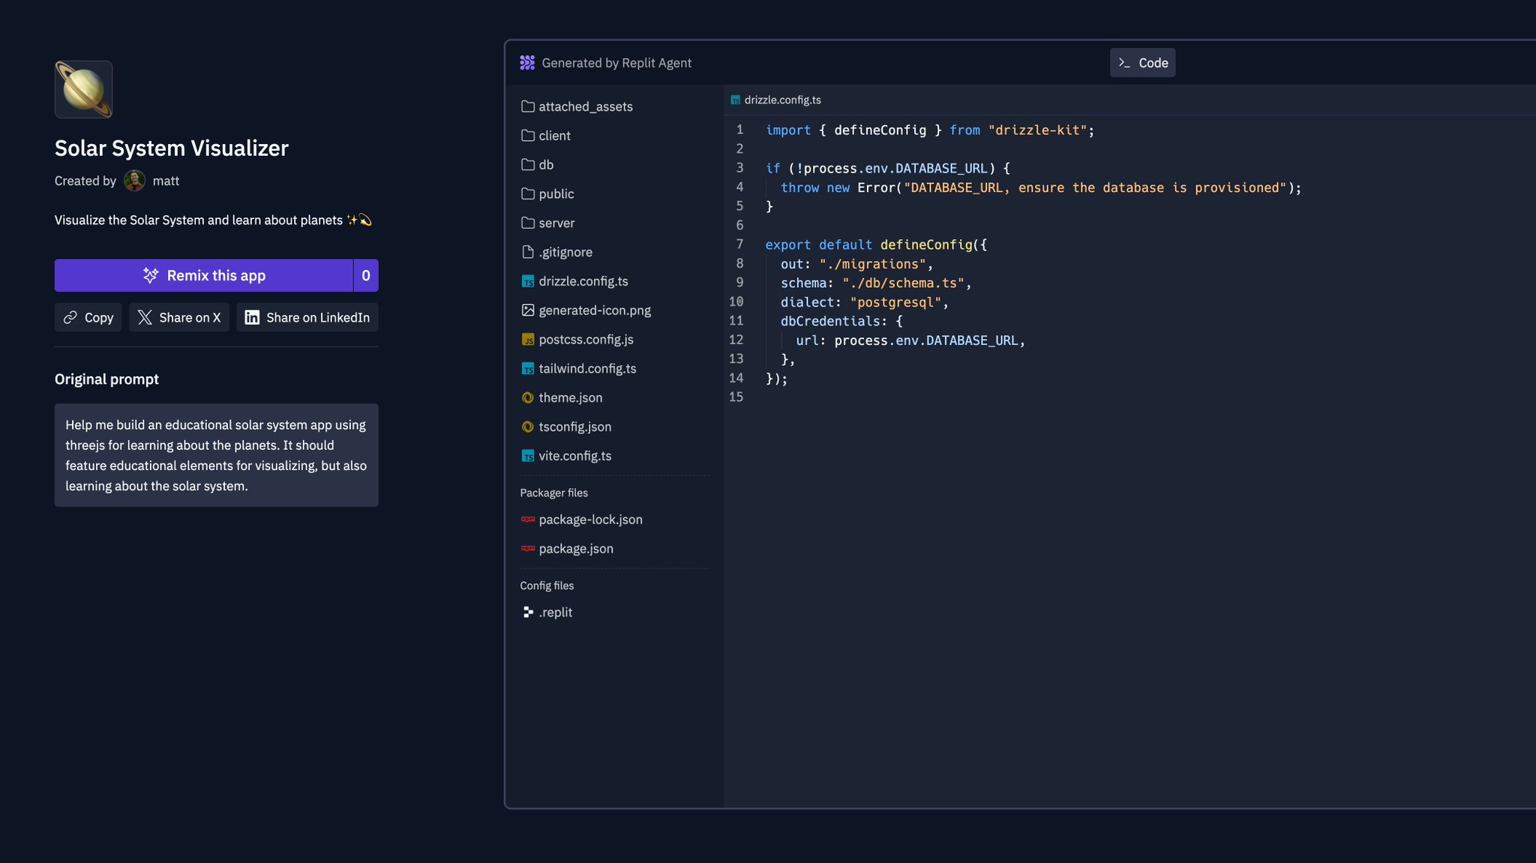Click the 'Generated by Replit Agent' label
This screenshot has height=863, width=1536.
point(616,63)
